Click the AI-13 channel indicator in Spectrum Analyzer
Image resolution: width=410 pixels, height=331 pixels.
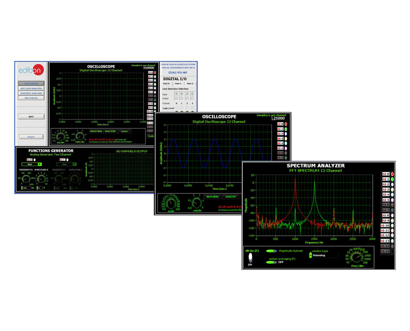click(392, 241)
